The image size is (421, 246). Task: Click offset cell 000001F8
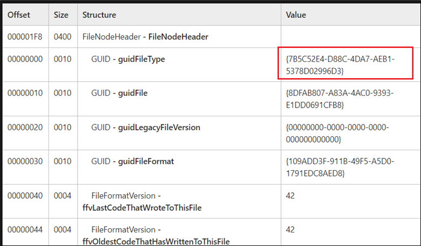(x=25, y=37)
